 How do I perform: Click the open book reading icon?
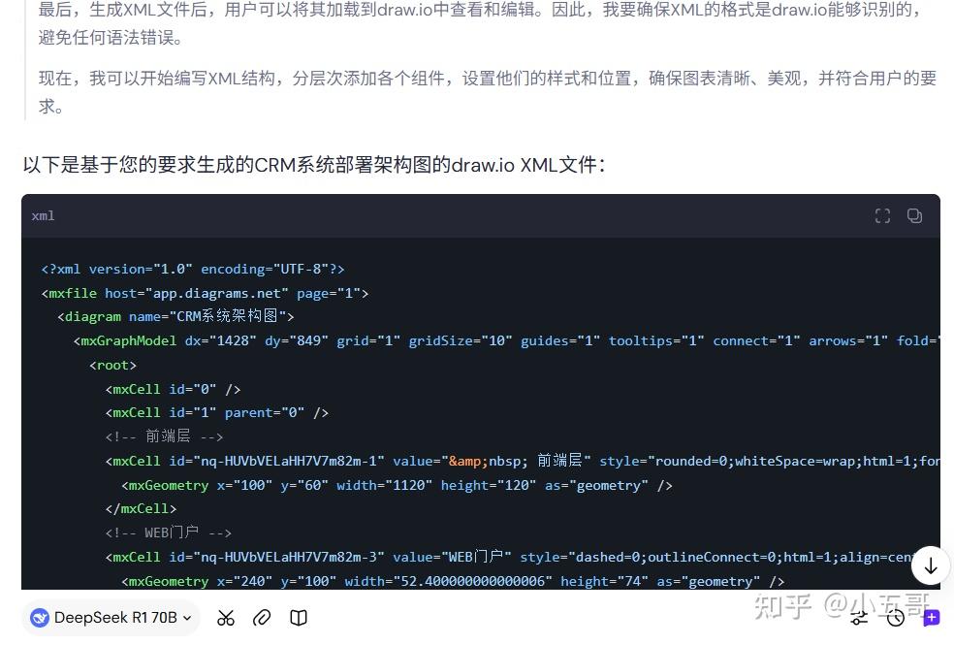298,618
